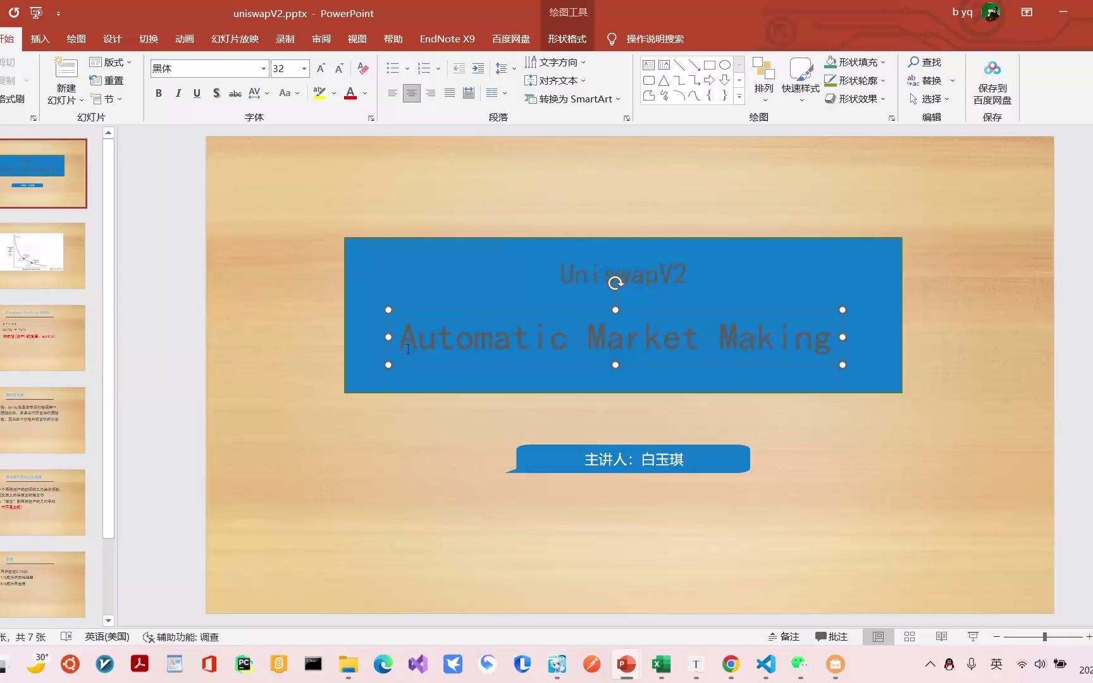Decrease list indent level
1093x683 pixels.
[x=459, y=68]
